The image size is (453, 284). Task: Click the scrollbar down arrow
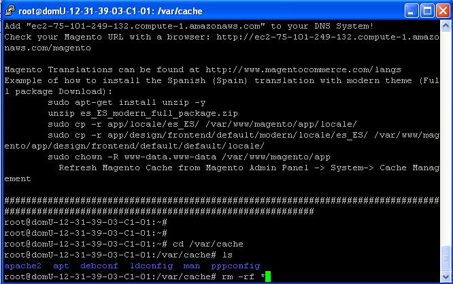click(446, 277)
